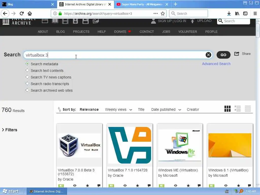
Task: Select Search metadata option
Action: [x=27, y=64]
